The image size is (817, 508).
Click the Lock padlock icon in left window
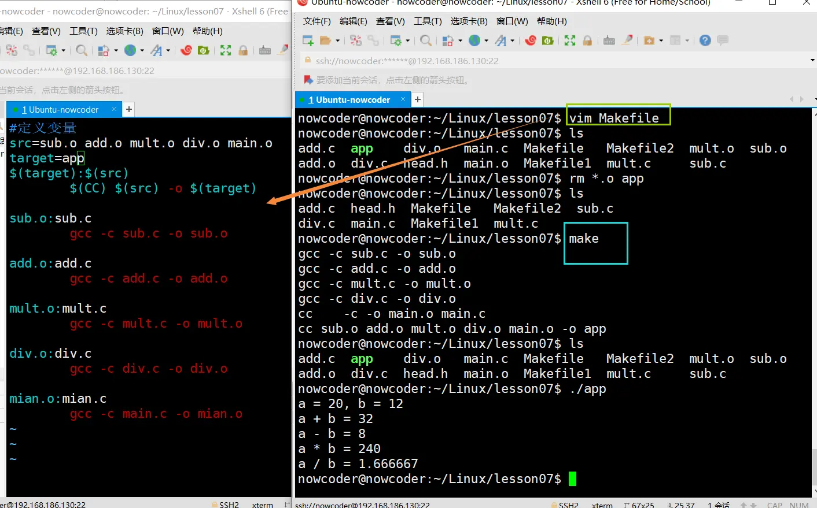coord(243,50)
